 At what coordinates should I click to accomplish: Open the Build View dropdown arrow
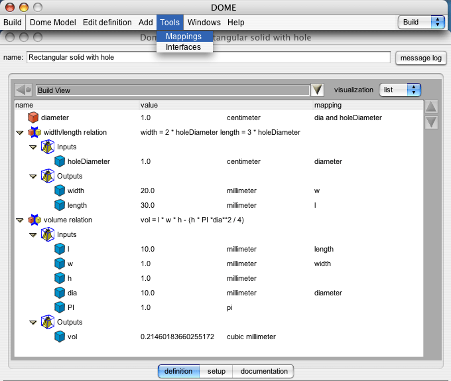pyautogui.click(x=317, y=90)
